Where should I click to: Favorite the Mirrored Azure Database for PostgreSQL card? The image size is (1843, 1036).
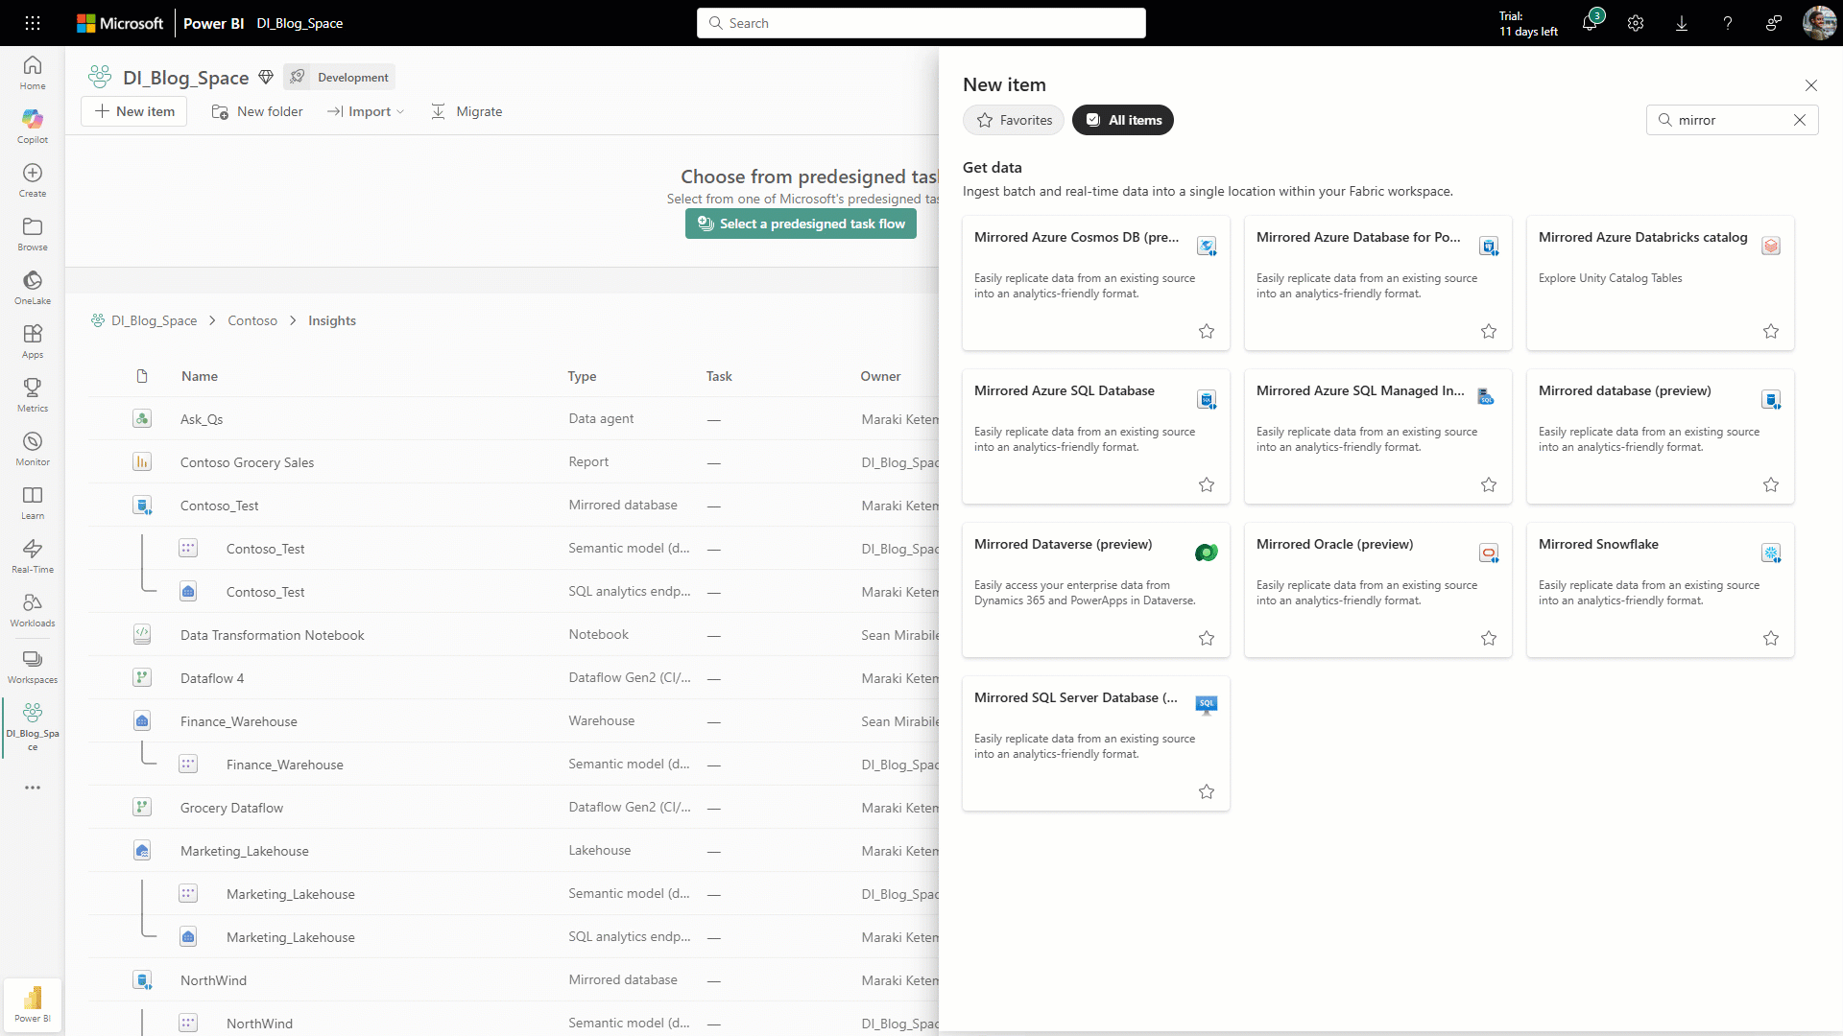coord(1489,331)
